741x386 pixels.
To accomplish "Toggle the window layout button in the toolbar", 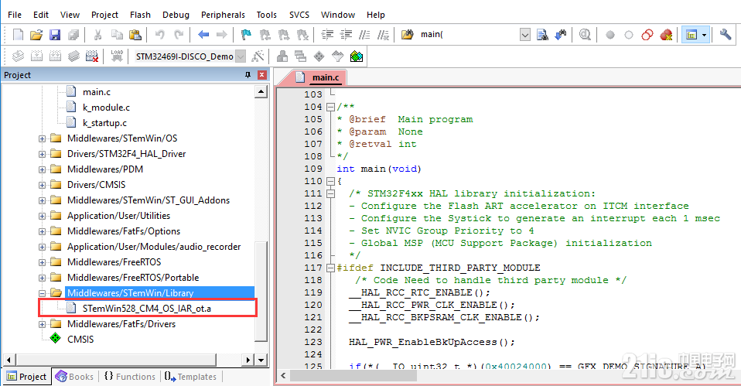I will [691, 35].
